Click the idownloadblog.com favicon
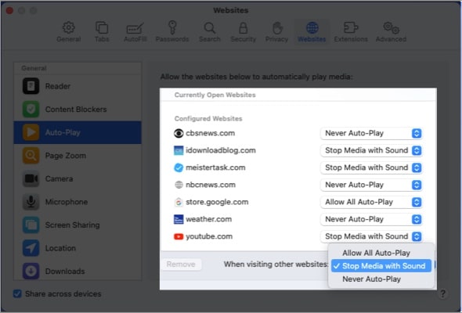The width and height of the screenshot is (462, 313). point(179,150)
